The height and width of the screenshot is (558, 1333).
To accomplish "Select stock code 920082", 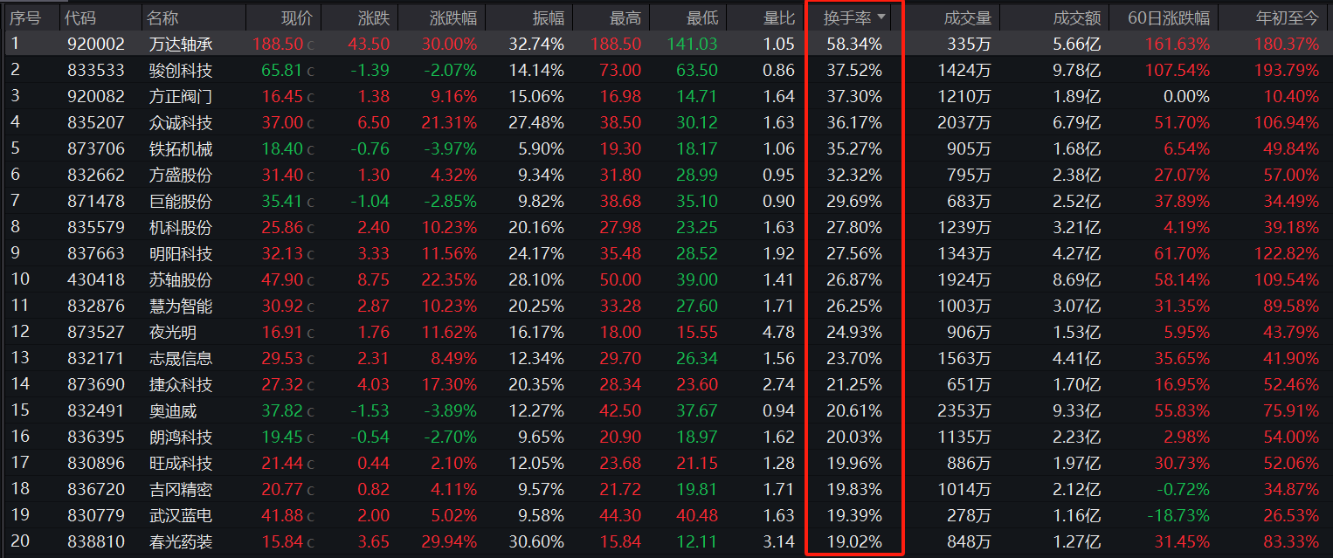I will (95, 96).
